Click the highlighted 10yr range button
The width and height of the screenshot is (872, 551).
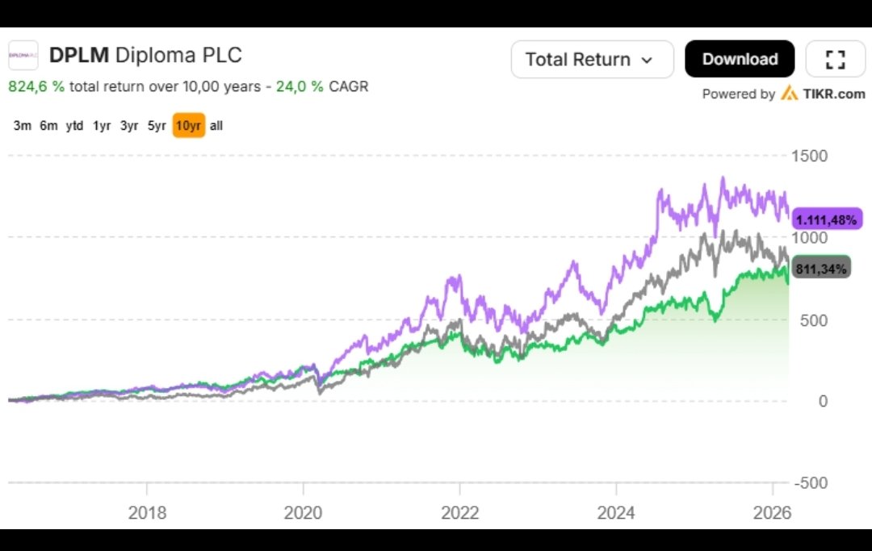pos(188,126)
